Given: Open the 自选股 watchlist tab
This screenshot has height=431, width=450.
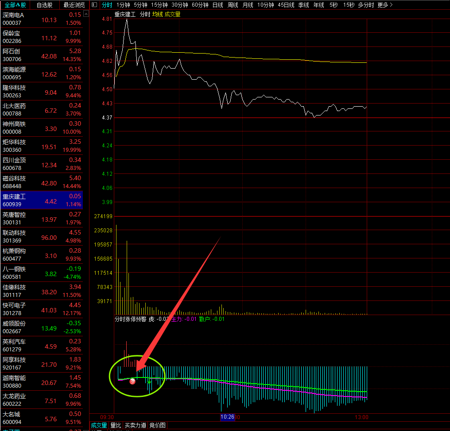Looking at the screenshot, I should (x=44, y=5).
